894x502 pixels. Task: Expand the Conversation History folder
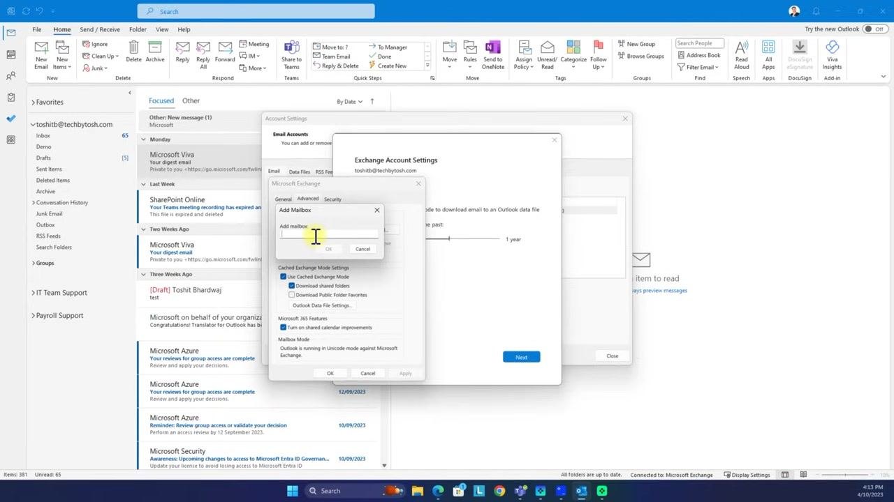(x=33, y=203)
